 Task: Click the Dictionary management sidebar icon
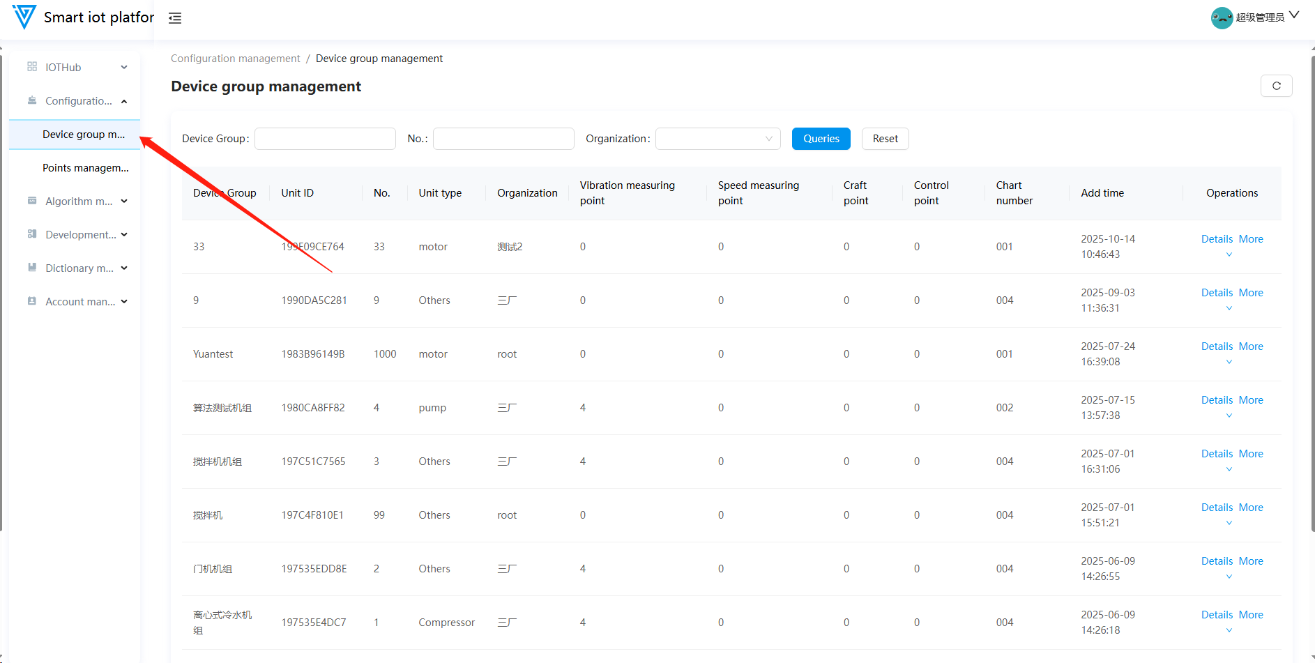pyautogui.click(x=32, y=268)
